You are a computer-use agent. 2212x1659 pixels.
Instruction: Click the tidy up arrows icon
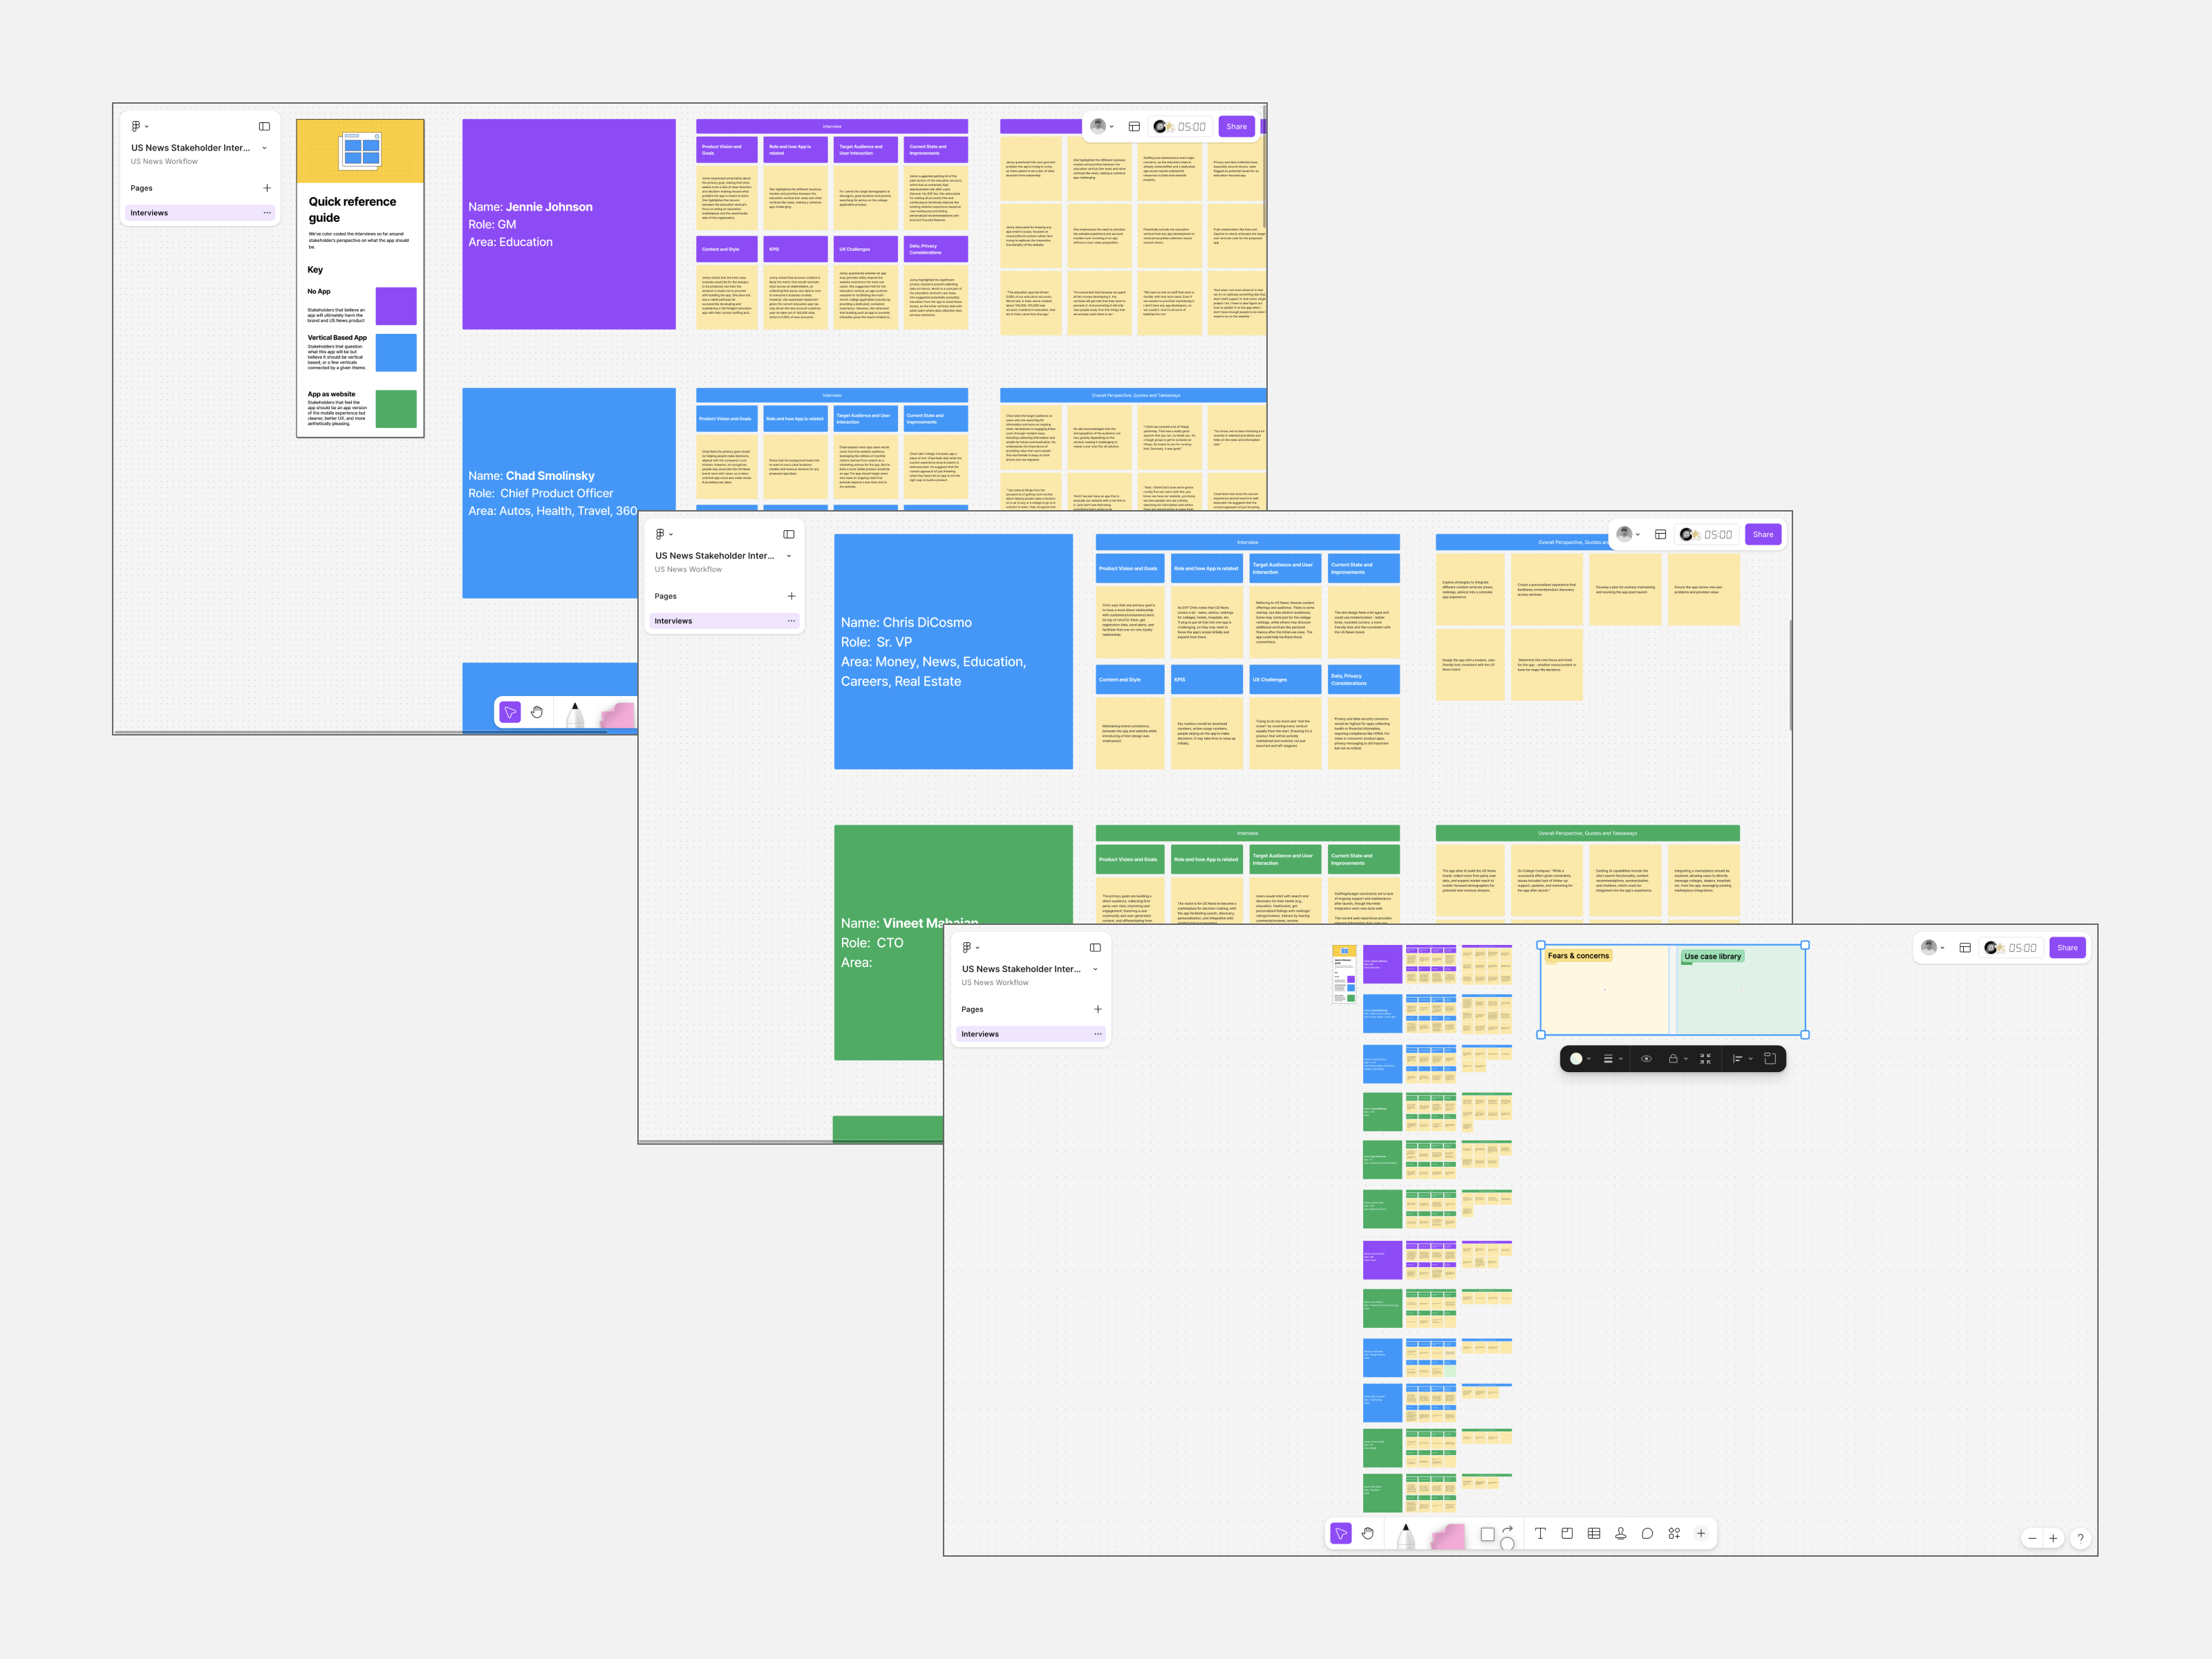tap(1705, 1058)
